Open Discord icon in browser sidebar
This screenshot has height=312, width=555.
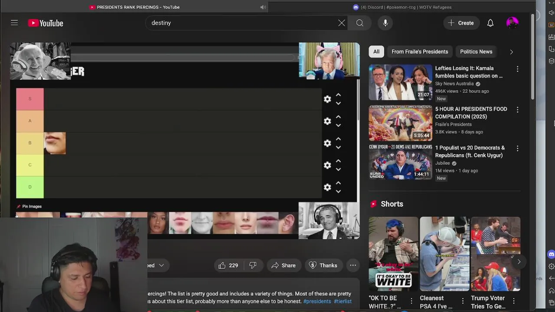pyautogui.click(x=551, y=254)
